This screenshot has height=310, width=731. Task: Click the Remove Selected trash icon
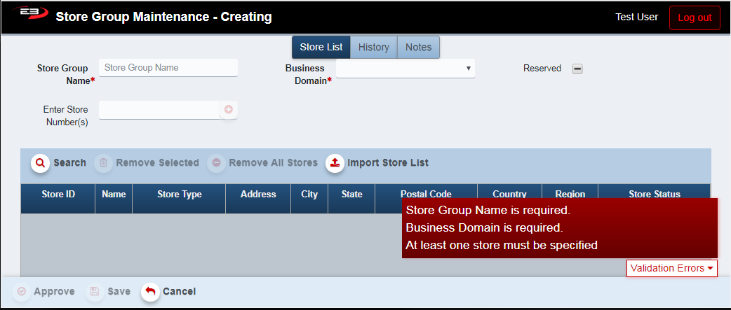coord(103,163)
